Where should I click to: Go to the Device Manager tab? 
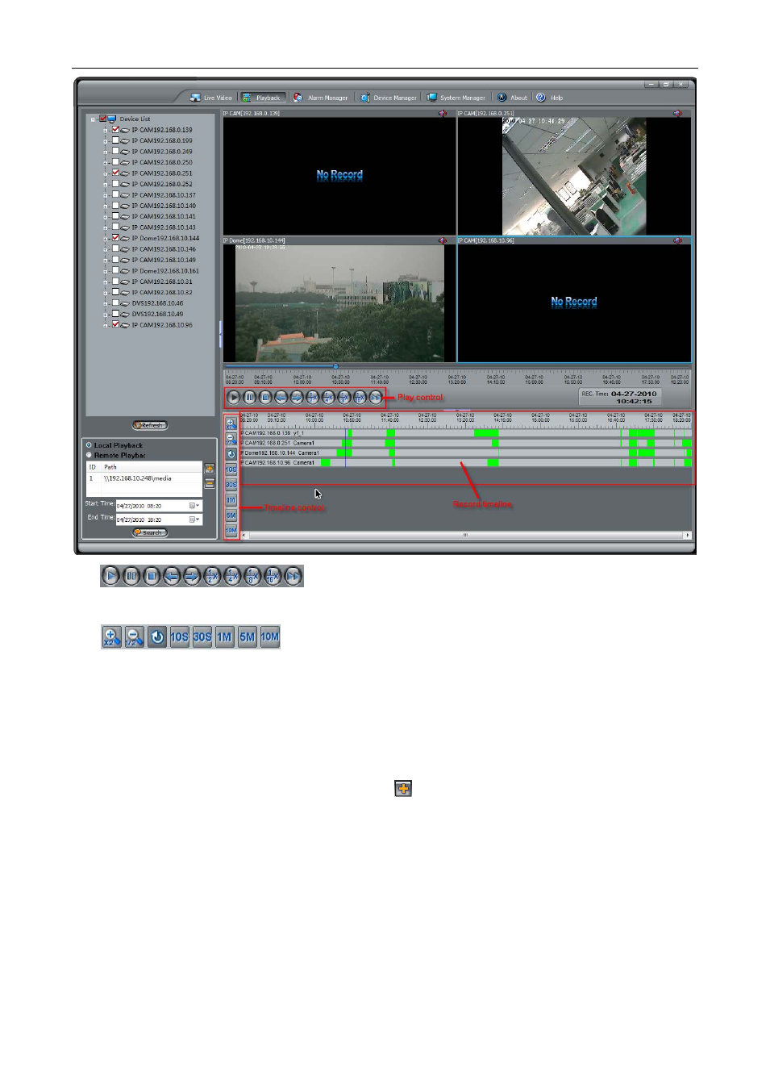[x=389, y=98]
